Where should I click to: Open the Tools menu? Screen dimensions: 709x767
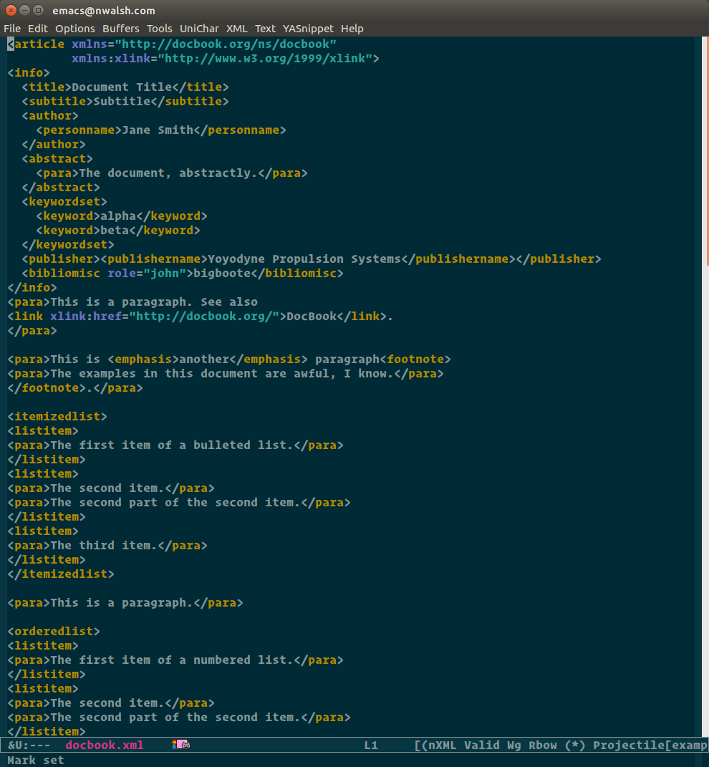[160, 29]
